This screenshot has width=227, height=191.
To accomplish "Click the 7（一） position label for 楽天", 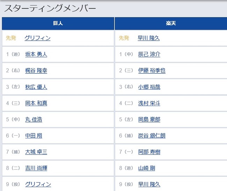I will click(126, 152).
